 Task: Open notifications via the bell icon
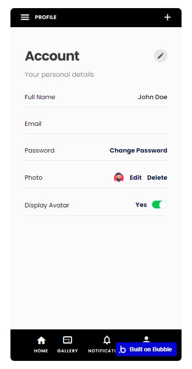coord(107,340)
